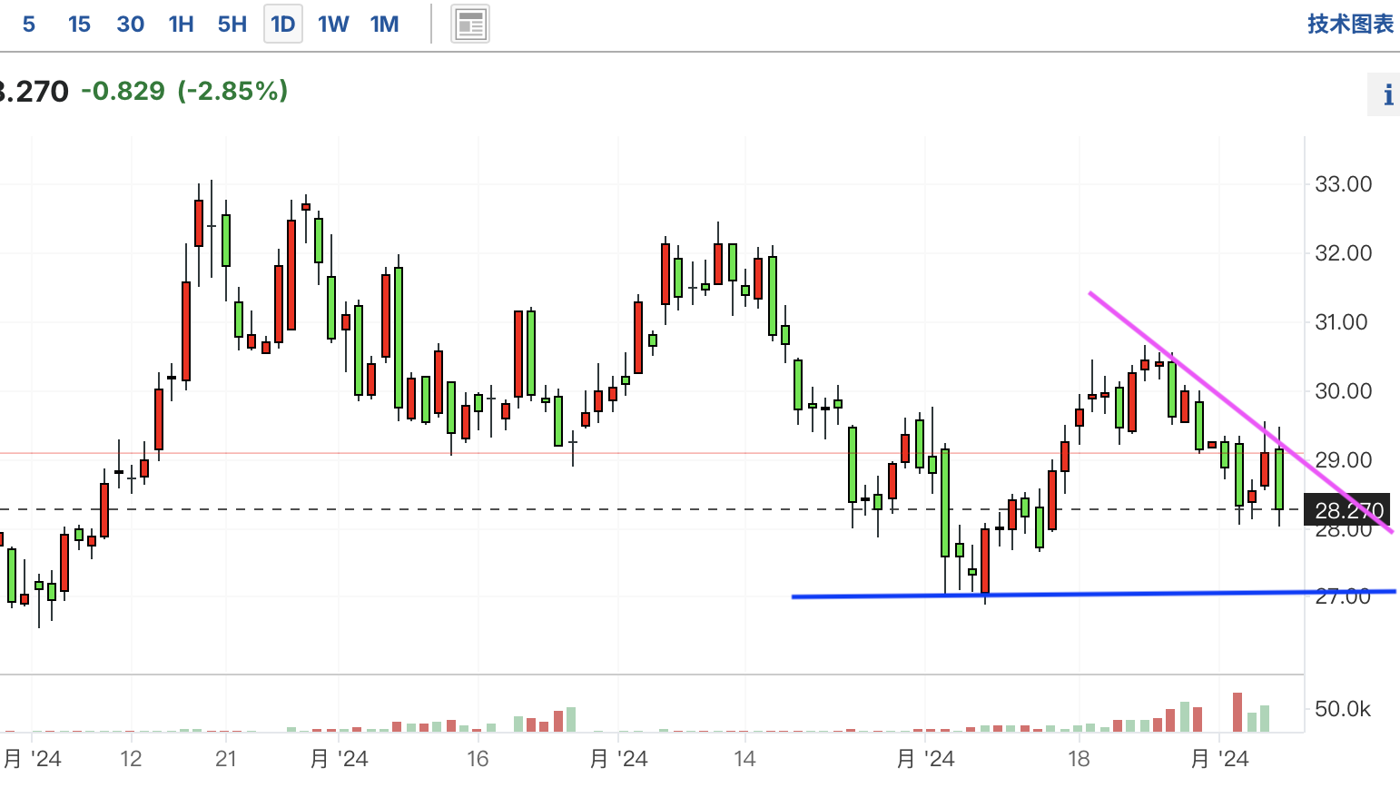Open the 技术图表 link
The height and width of the screenshot is (788, 1400).
tap(1350, 25)
